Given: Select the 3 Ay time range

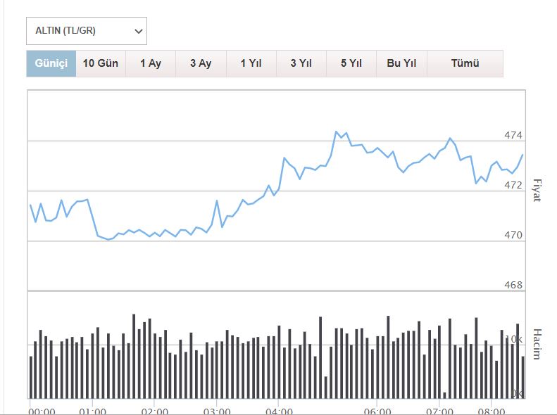Looking at the screenshot, I should [201, 63].
